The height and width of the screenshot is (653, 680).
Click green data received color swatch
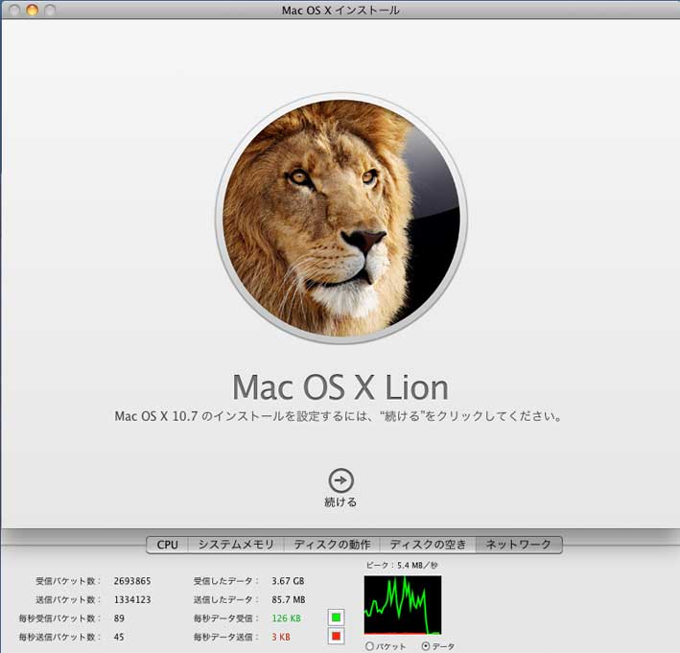[x=336, y=618]
